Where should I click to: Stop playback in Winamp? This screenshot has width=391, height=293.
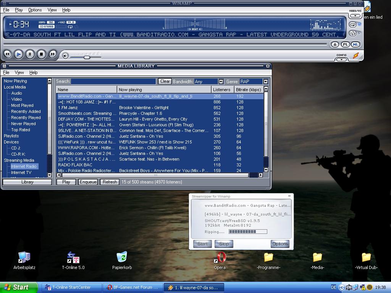[x=41, y=54]
